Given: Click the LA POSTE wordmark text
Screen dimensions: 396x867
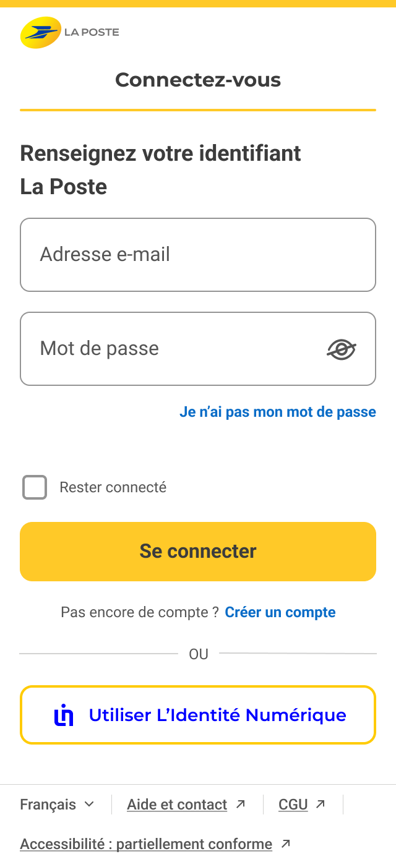Looking at the screenshot, I should (92, 32).
